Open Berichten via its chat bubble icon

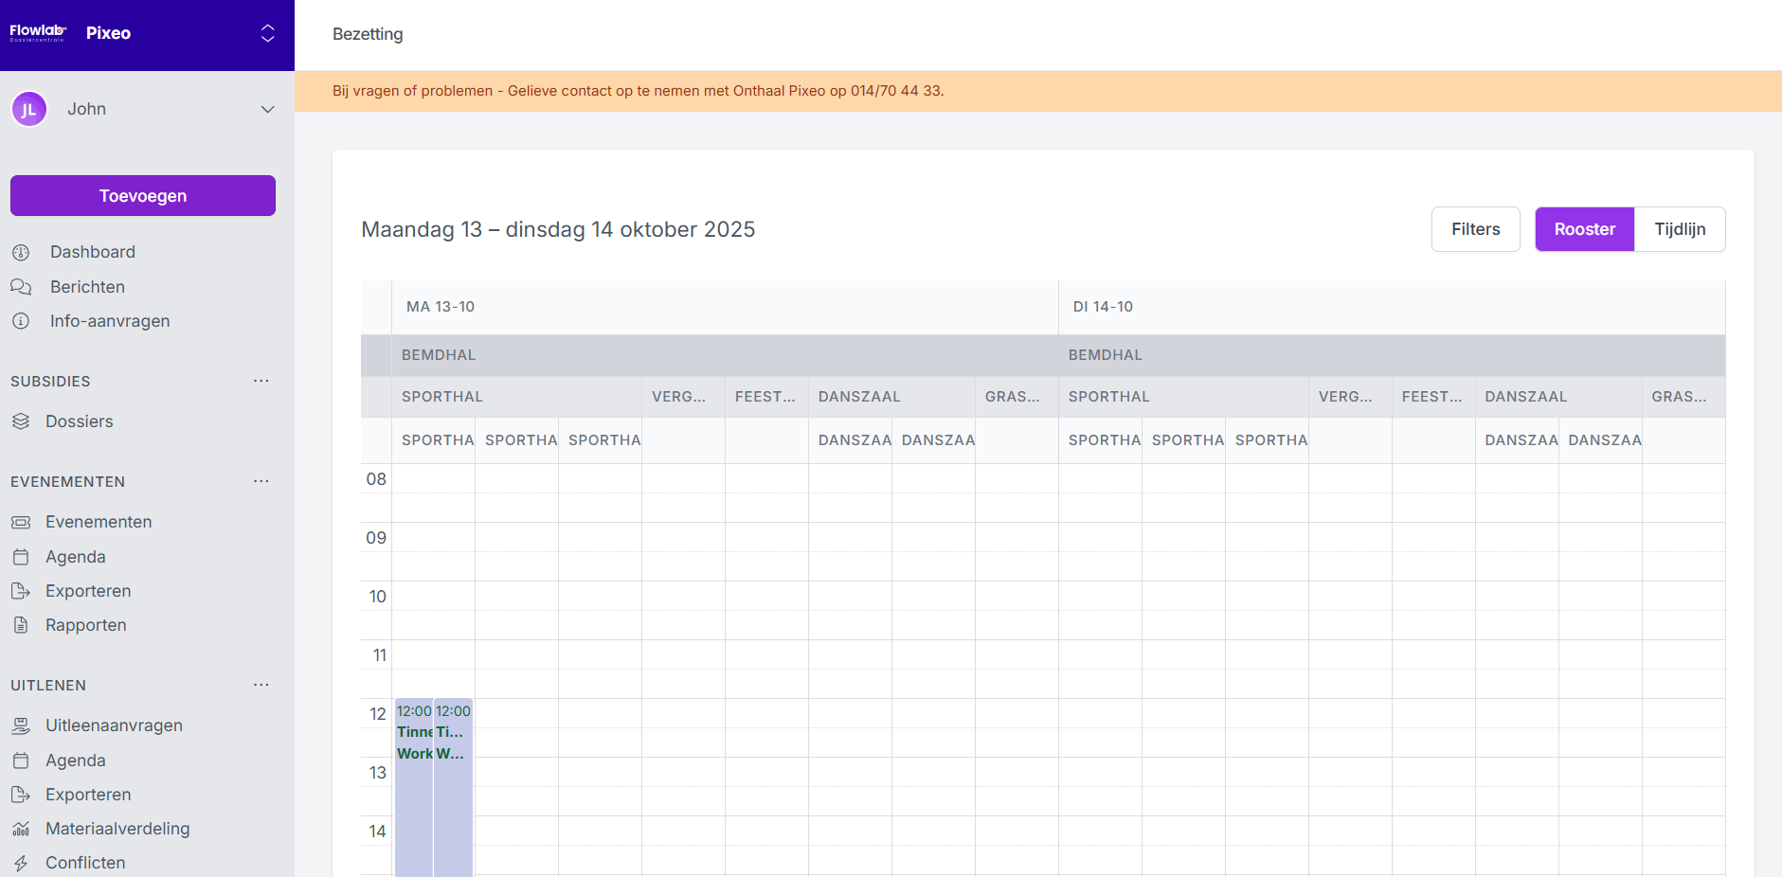pos(21,287)
